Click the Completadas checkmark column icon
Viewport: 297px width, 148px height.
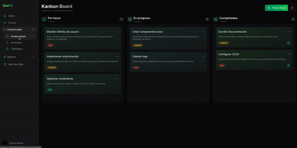pyautogui.click(x=216, y=19)
